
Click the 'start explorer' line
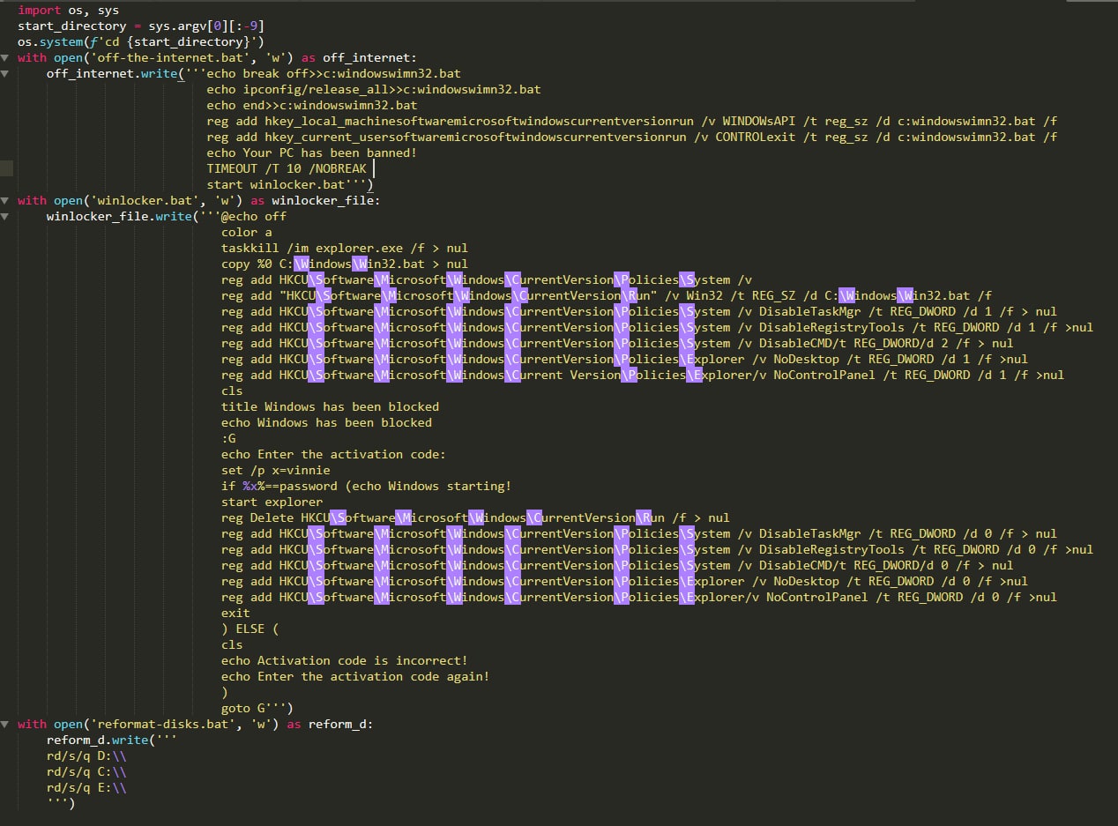(x=272, y=502)
